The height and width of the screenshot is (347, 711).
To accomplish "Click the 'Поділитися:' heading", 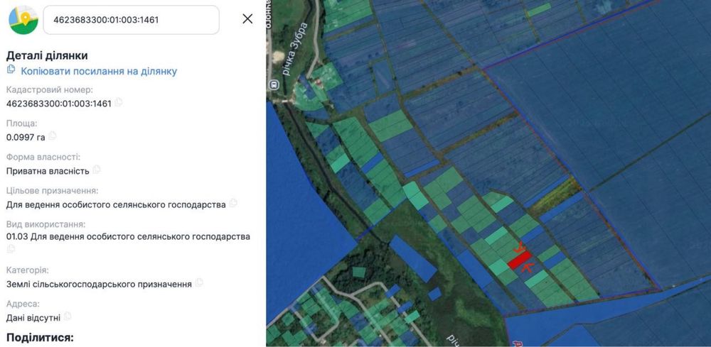I will (x=40, y=338).
